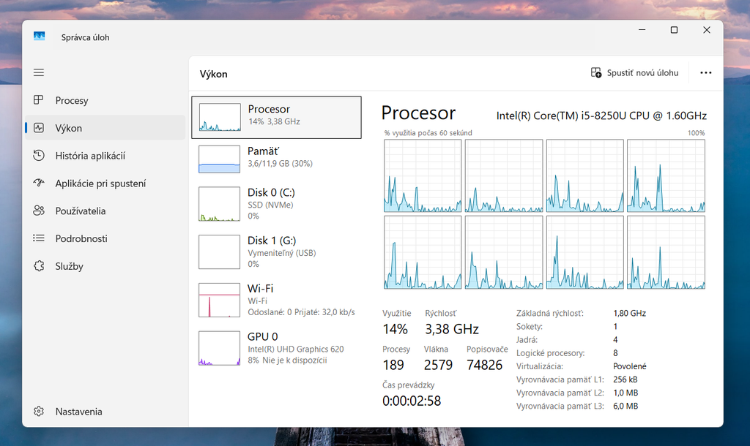Open Služby page

[x=70, y=266]
